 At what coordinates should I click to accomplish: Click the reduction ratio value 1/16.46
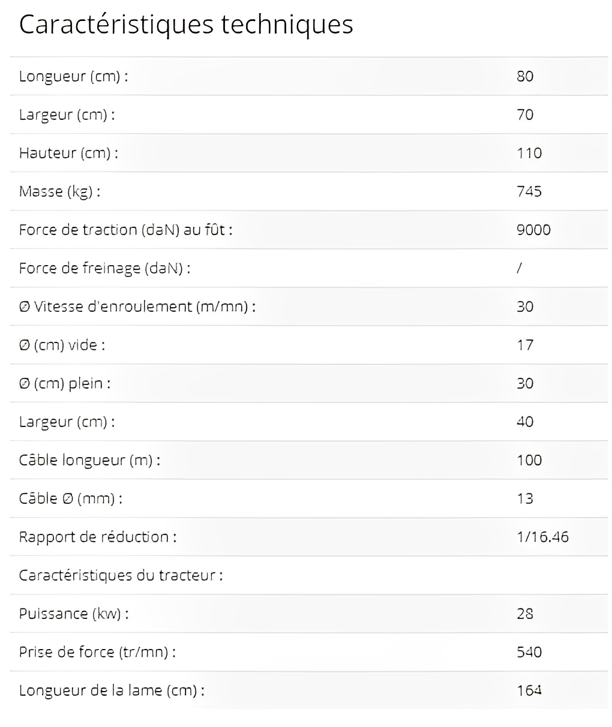click(542, 537)
